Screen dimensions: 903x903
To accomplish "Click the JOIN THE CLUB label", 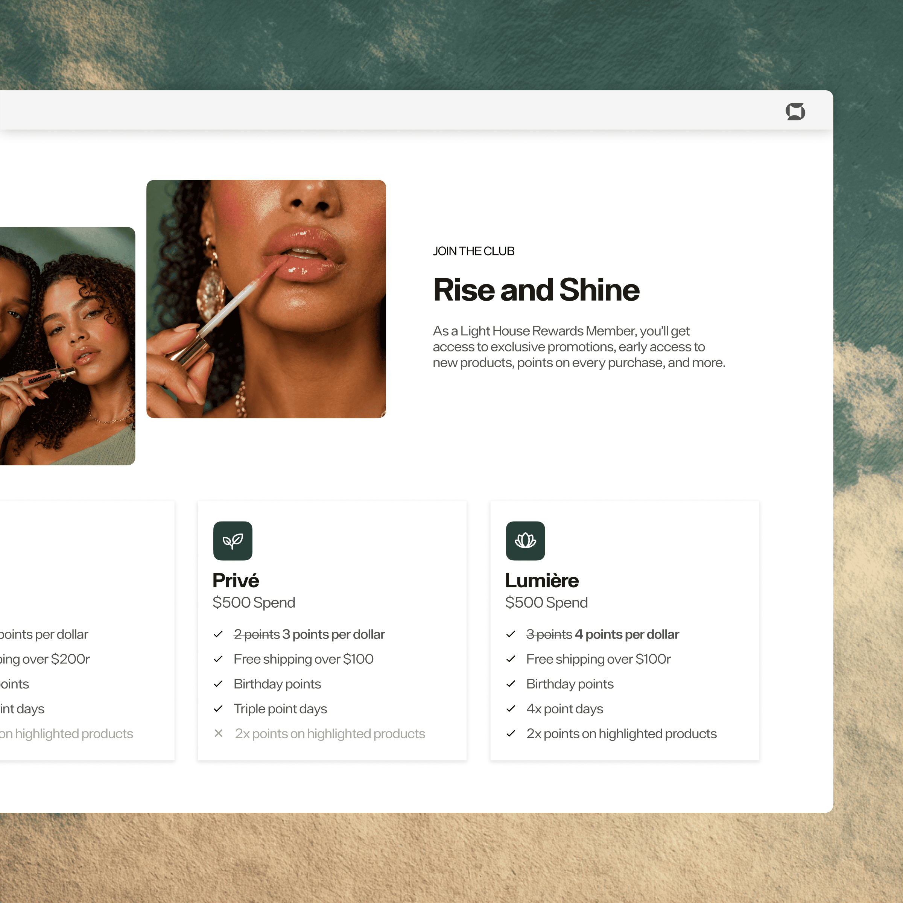I will click(473, 251).
